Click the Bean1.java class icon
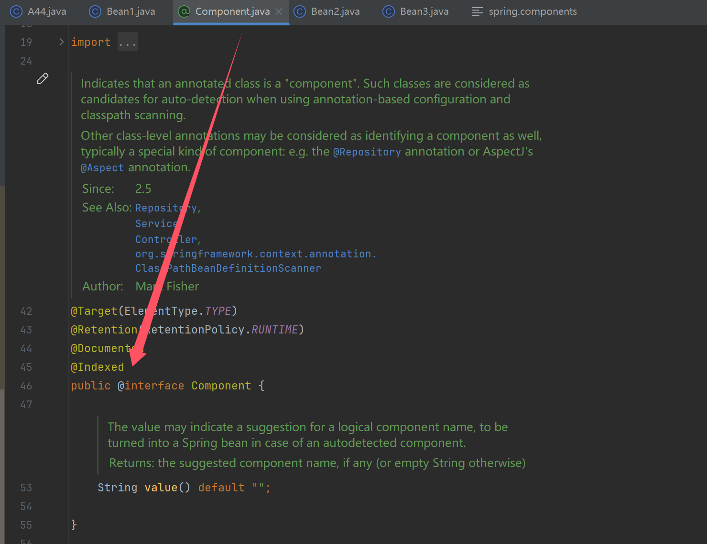The width and height of the screenshot is (707, 544). tap(95, 11)
